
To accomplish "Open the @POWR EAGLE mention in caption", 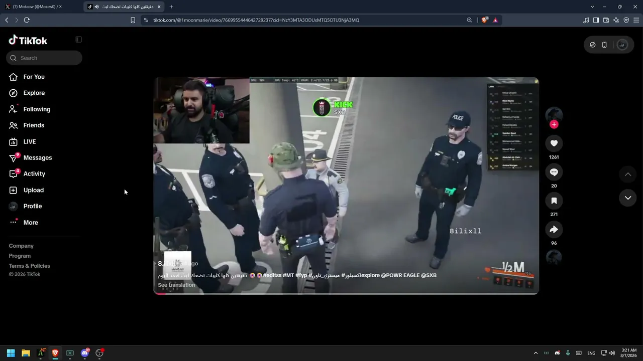I will tap(400, 275).
